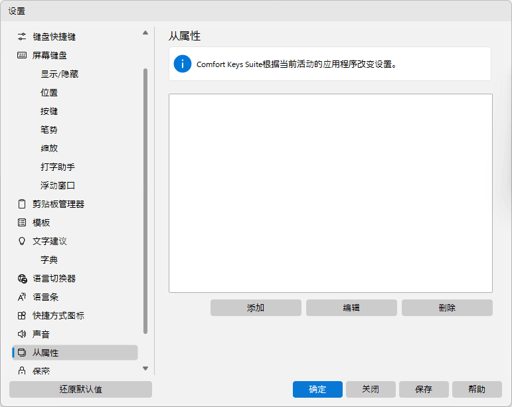Click inside the empty application list box

point(331,193)
